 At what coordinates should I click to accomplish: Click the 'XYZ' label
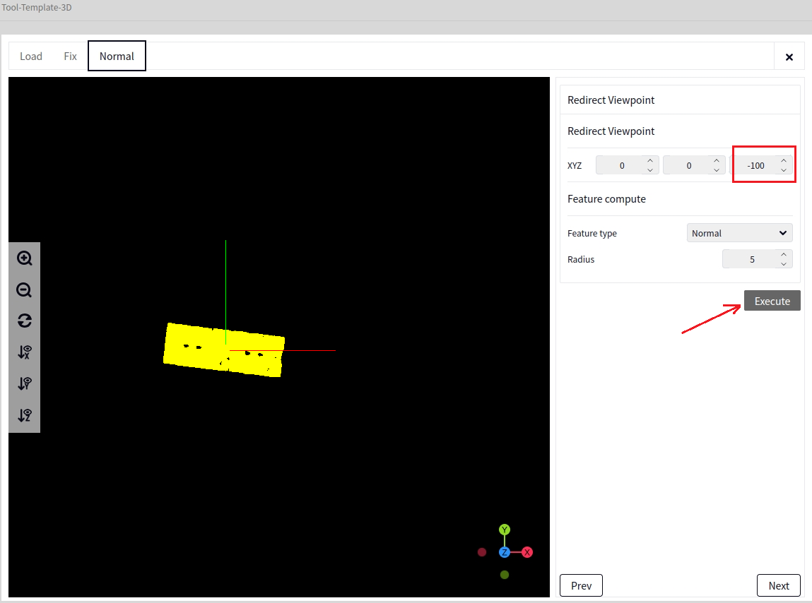[x=575, y=166]
